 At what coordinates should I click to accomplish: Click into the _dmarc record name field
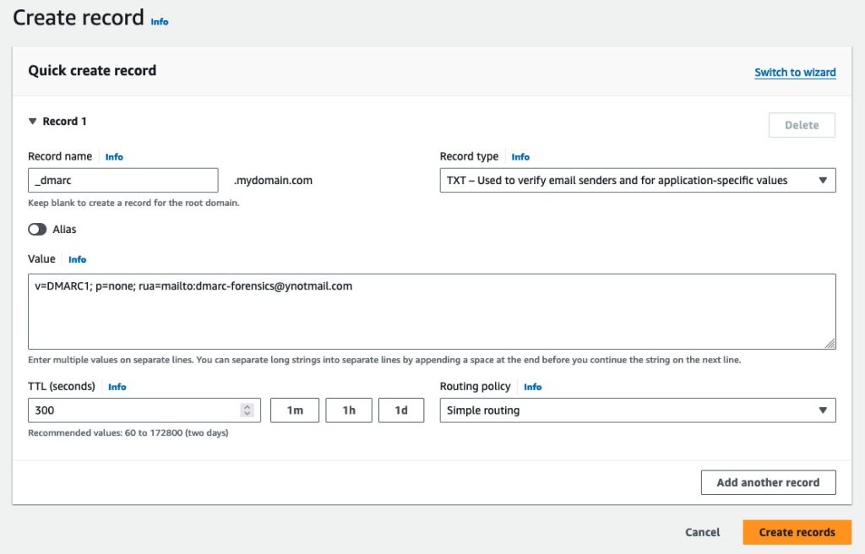click(x=122, y=181)
